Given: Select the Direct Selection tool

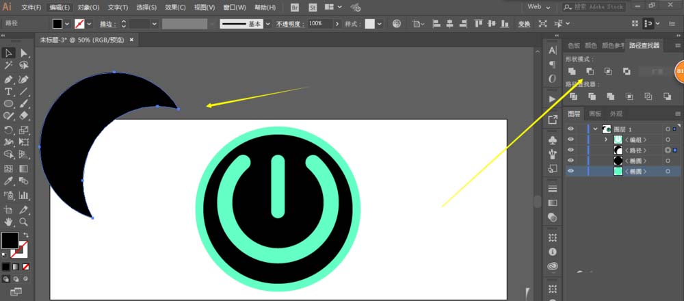Looking at the screenshot, I should pyautogui.click(x=23, y=53).
